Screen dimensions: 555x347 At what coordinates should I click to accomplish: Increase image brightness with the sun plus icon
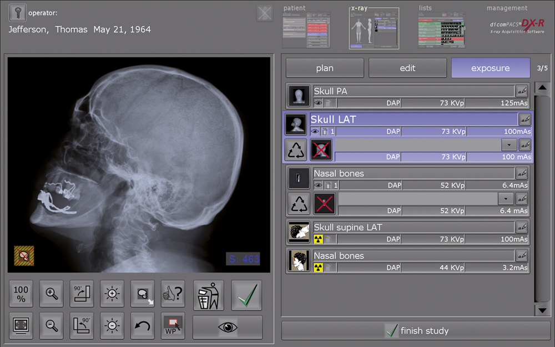point(112,294)
